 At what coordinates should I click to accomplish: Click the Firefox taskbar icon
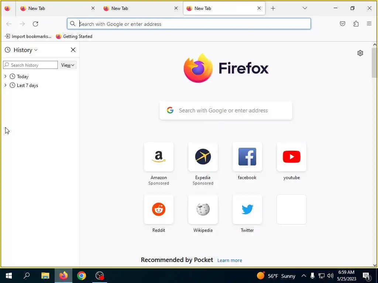[x=63, y=276]
